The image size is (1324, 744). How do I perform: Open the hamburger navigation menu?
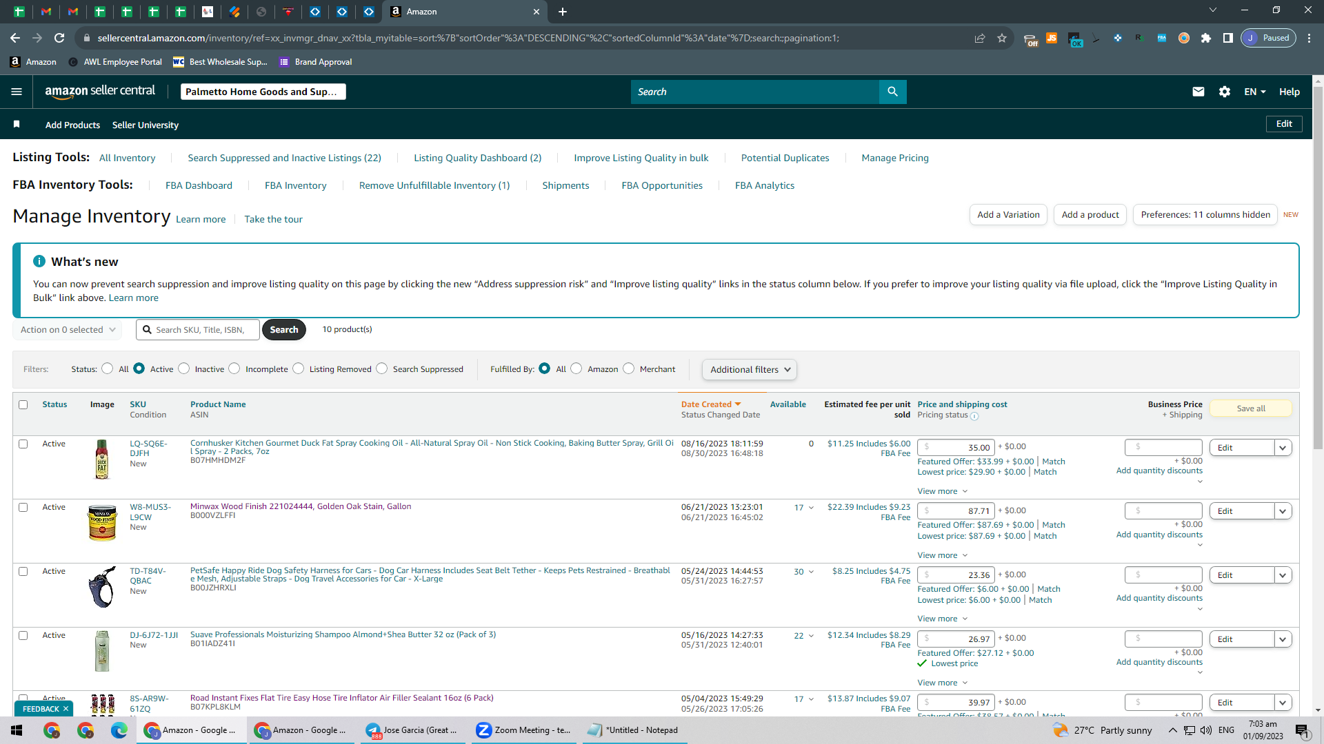pyautogui.click(x=17, y=92)
